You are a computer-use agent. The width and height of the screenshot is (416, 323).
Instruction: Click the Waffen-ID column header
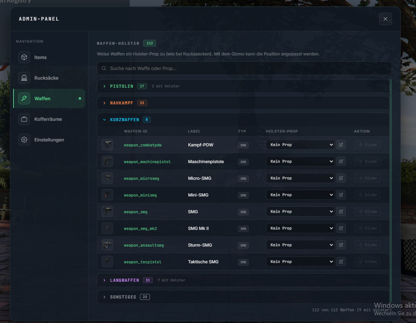click(x=136, y=131)
